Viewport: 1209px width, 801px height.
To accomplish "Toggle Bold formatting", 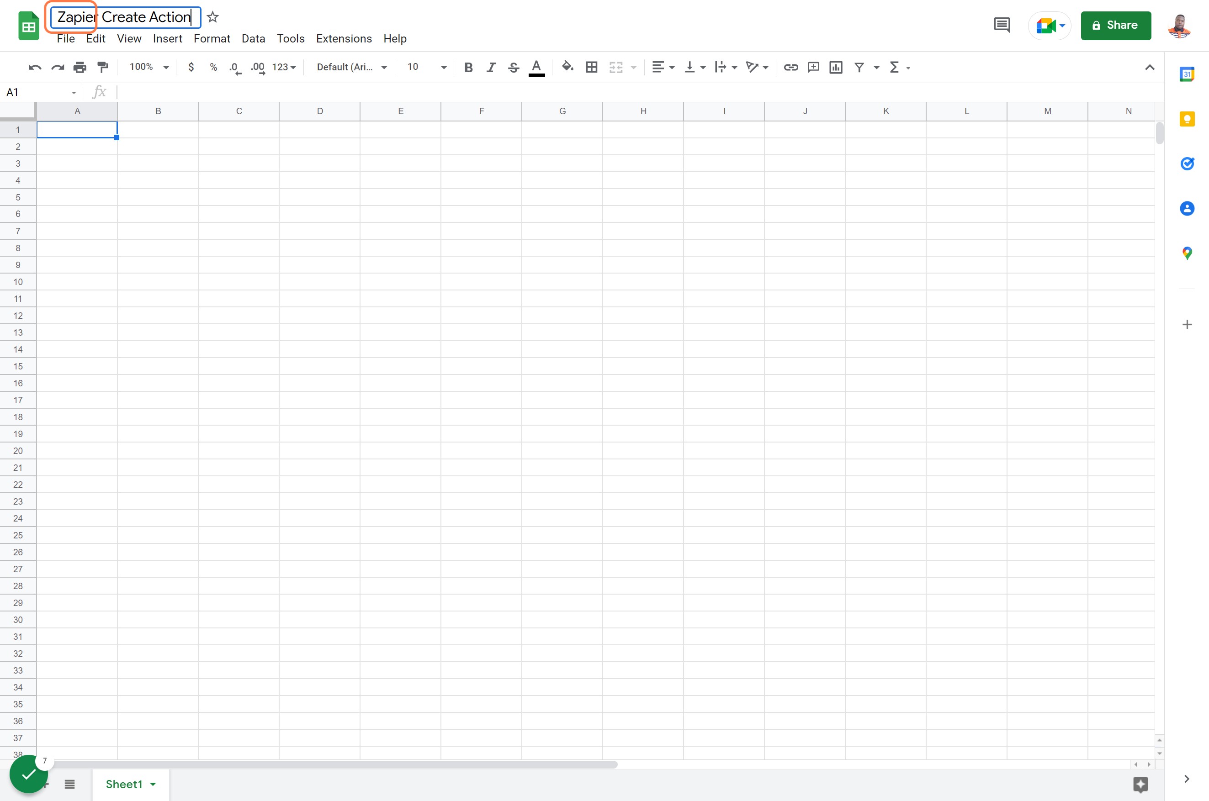I will click(x=468, y=67).
